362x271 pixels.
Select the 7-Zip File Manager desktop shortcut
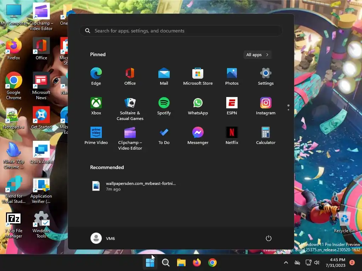click(14, 225)
